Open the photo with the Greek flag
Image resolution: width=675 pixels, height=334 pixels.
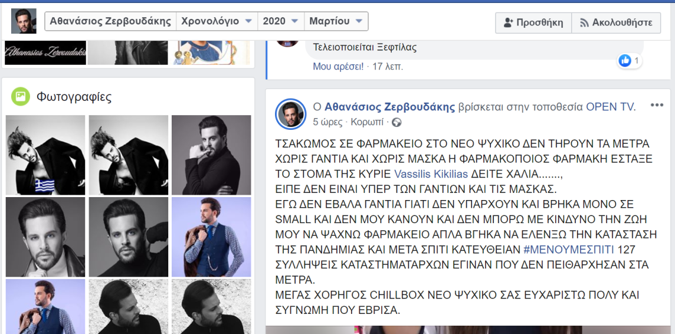click(x=45, y=155)
